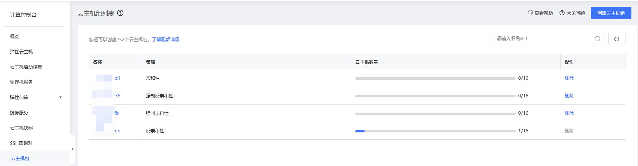The image size is (638, 166).
Task: Go to 概览 in the sidebar
Action: 15,36
